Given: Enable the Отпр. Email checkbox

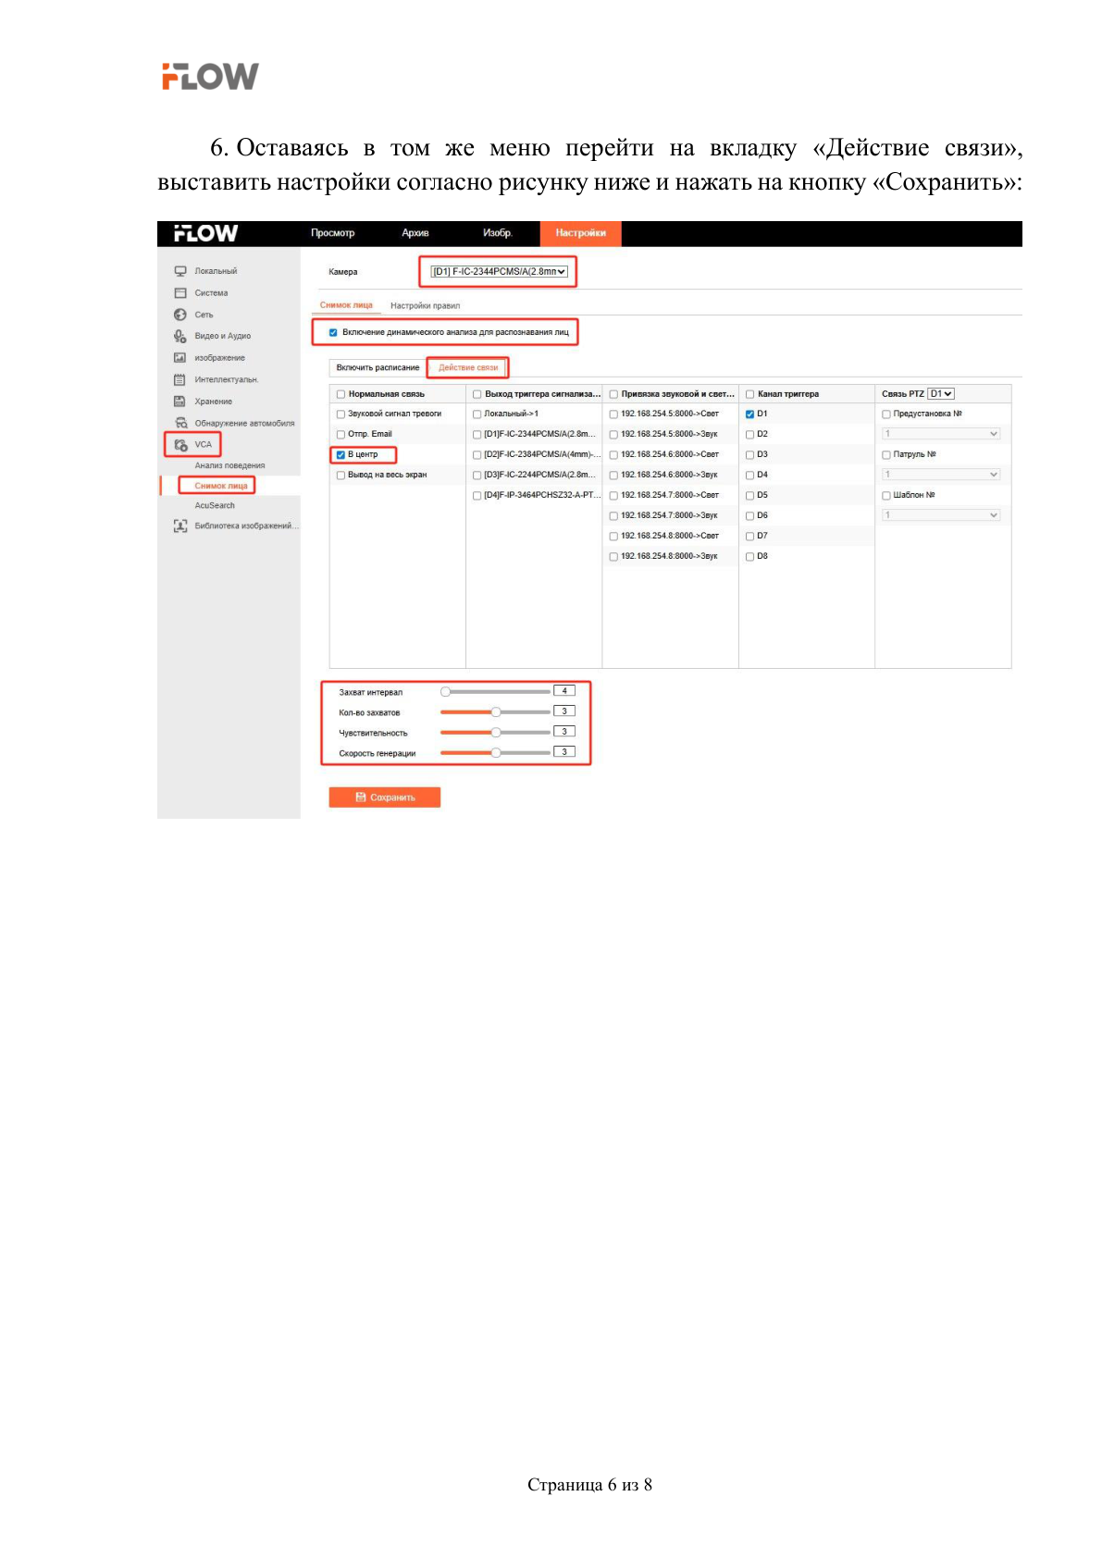Looking at the screenshot, I should (341, 434).
